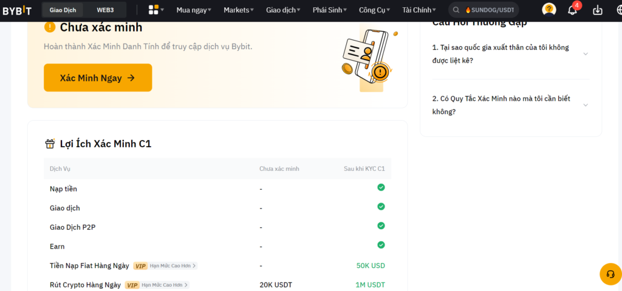The width and height of the screenshot is (622, 291).
Task: Click the Bybit logo
Action: click(x=16, y=10)
